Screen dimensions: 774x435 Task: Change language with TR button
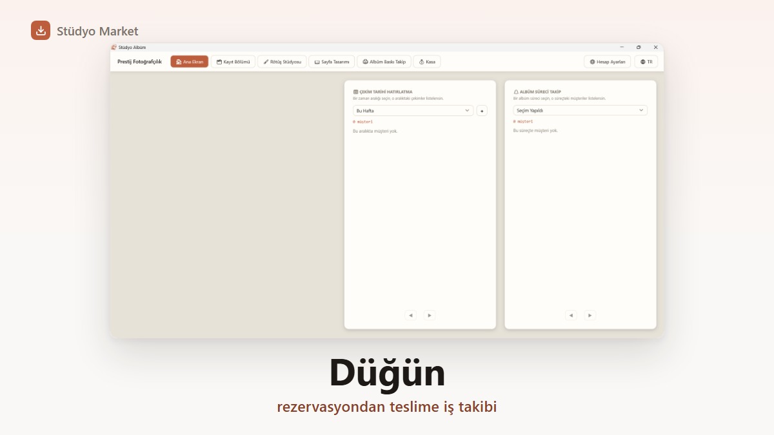pos(646,62)
